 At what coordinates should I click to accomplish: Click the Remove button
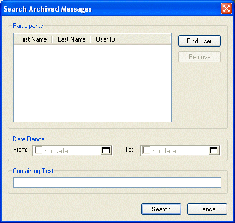199,57
